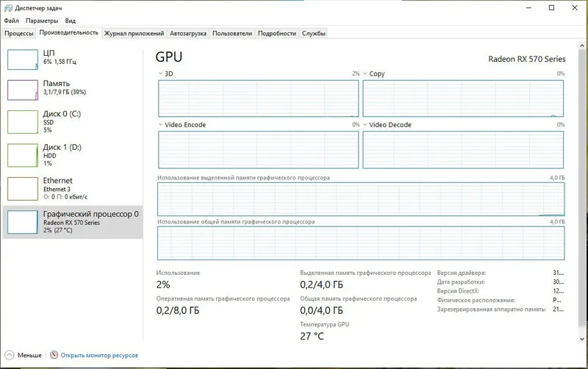This screenshot has width=588, height=369.
Task: Open the Открыть монитор ресурсов link
Action: [99, 355]
